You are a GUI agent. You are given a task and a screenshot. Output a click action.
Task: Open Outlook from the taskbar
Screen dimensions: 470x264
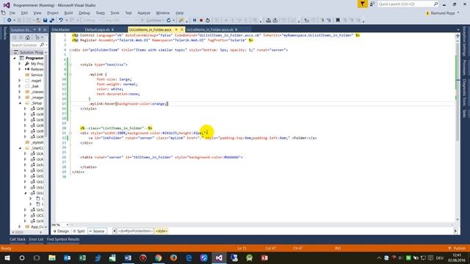pyautogui.click(x=67, y=257)
